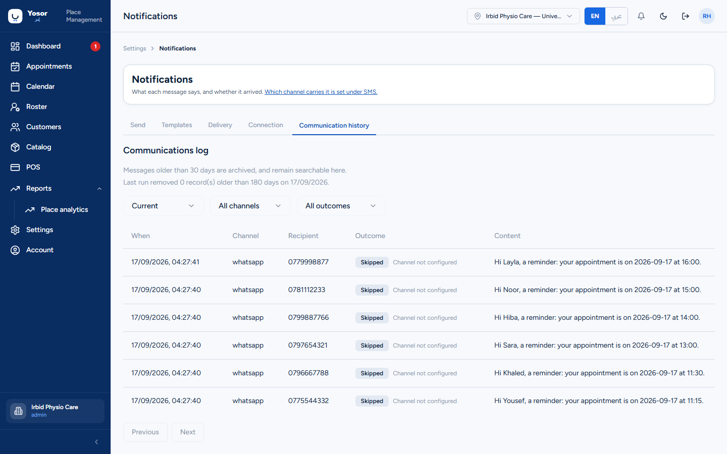
Task: Open Dashboard via its grid icon
Action: point(15,46)
